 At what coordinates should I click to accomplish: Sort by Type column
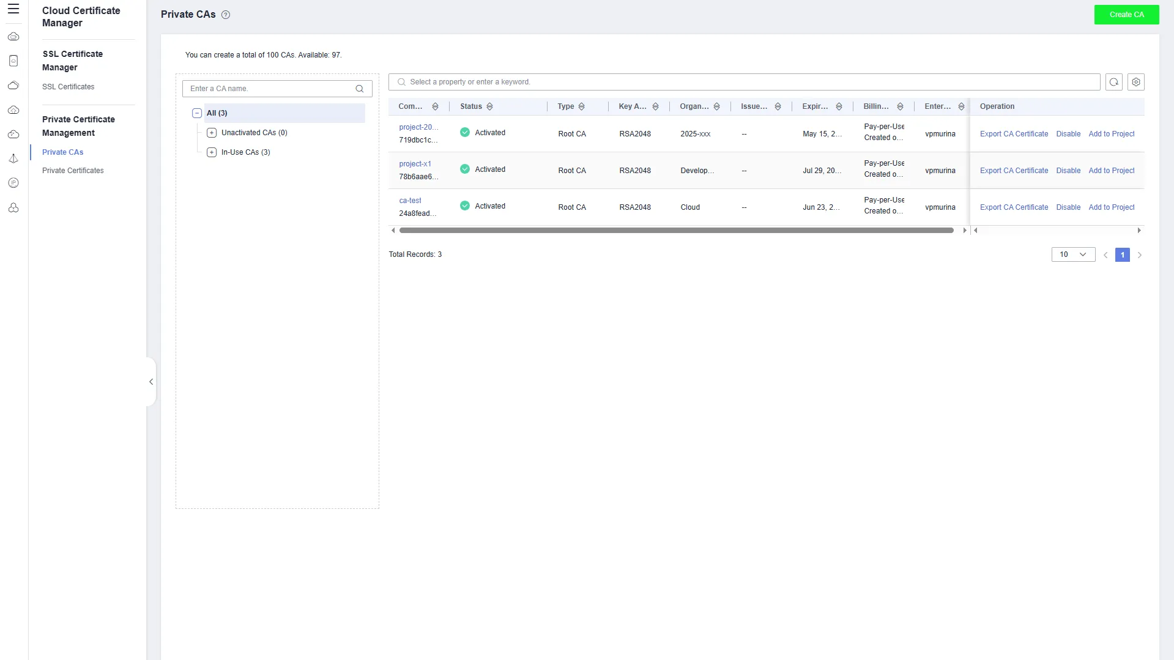[x=581, y=106]
